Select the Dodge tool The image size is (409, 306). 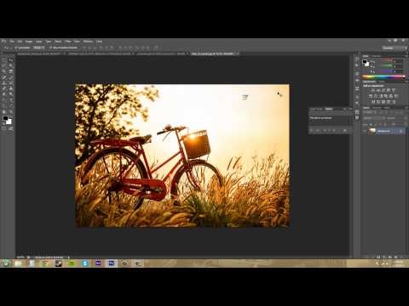point(11,94)
